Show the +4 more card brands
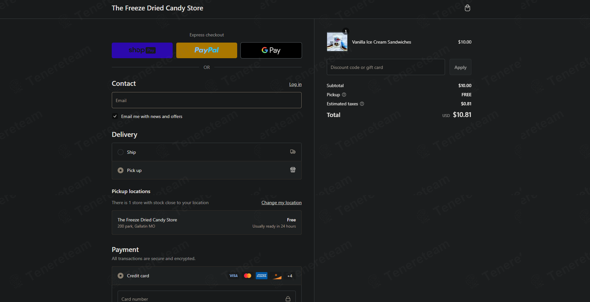The image size is (590, 302). coord(290,276)
